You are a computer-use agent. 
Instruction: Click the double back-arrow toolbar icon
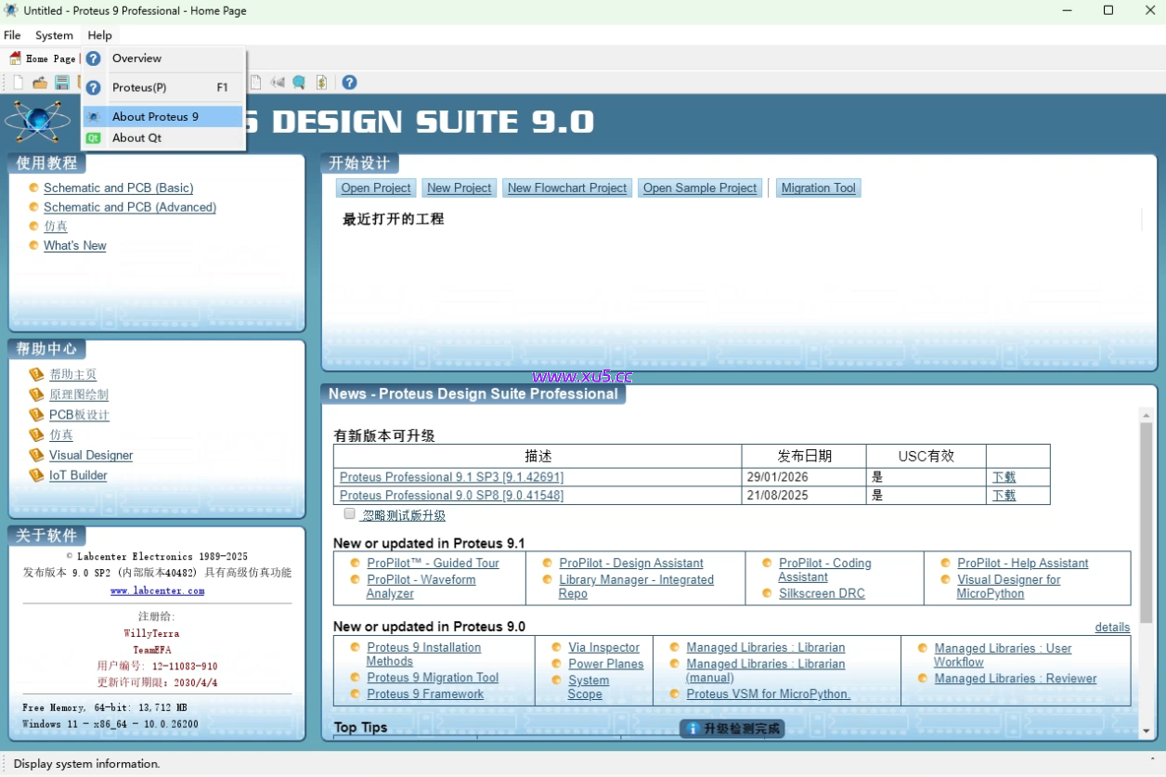[277, 83]
